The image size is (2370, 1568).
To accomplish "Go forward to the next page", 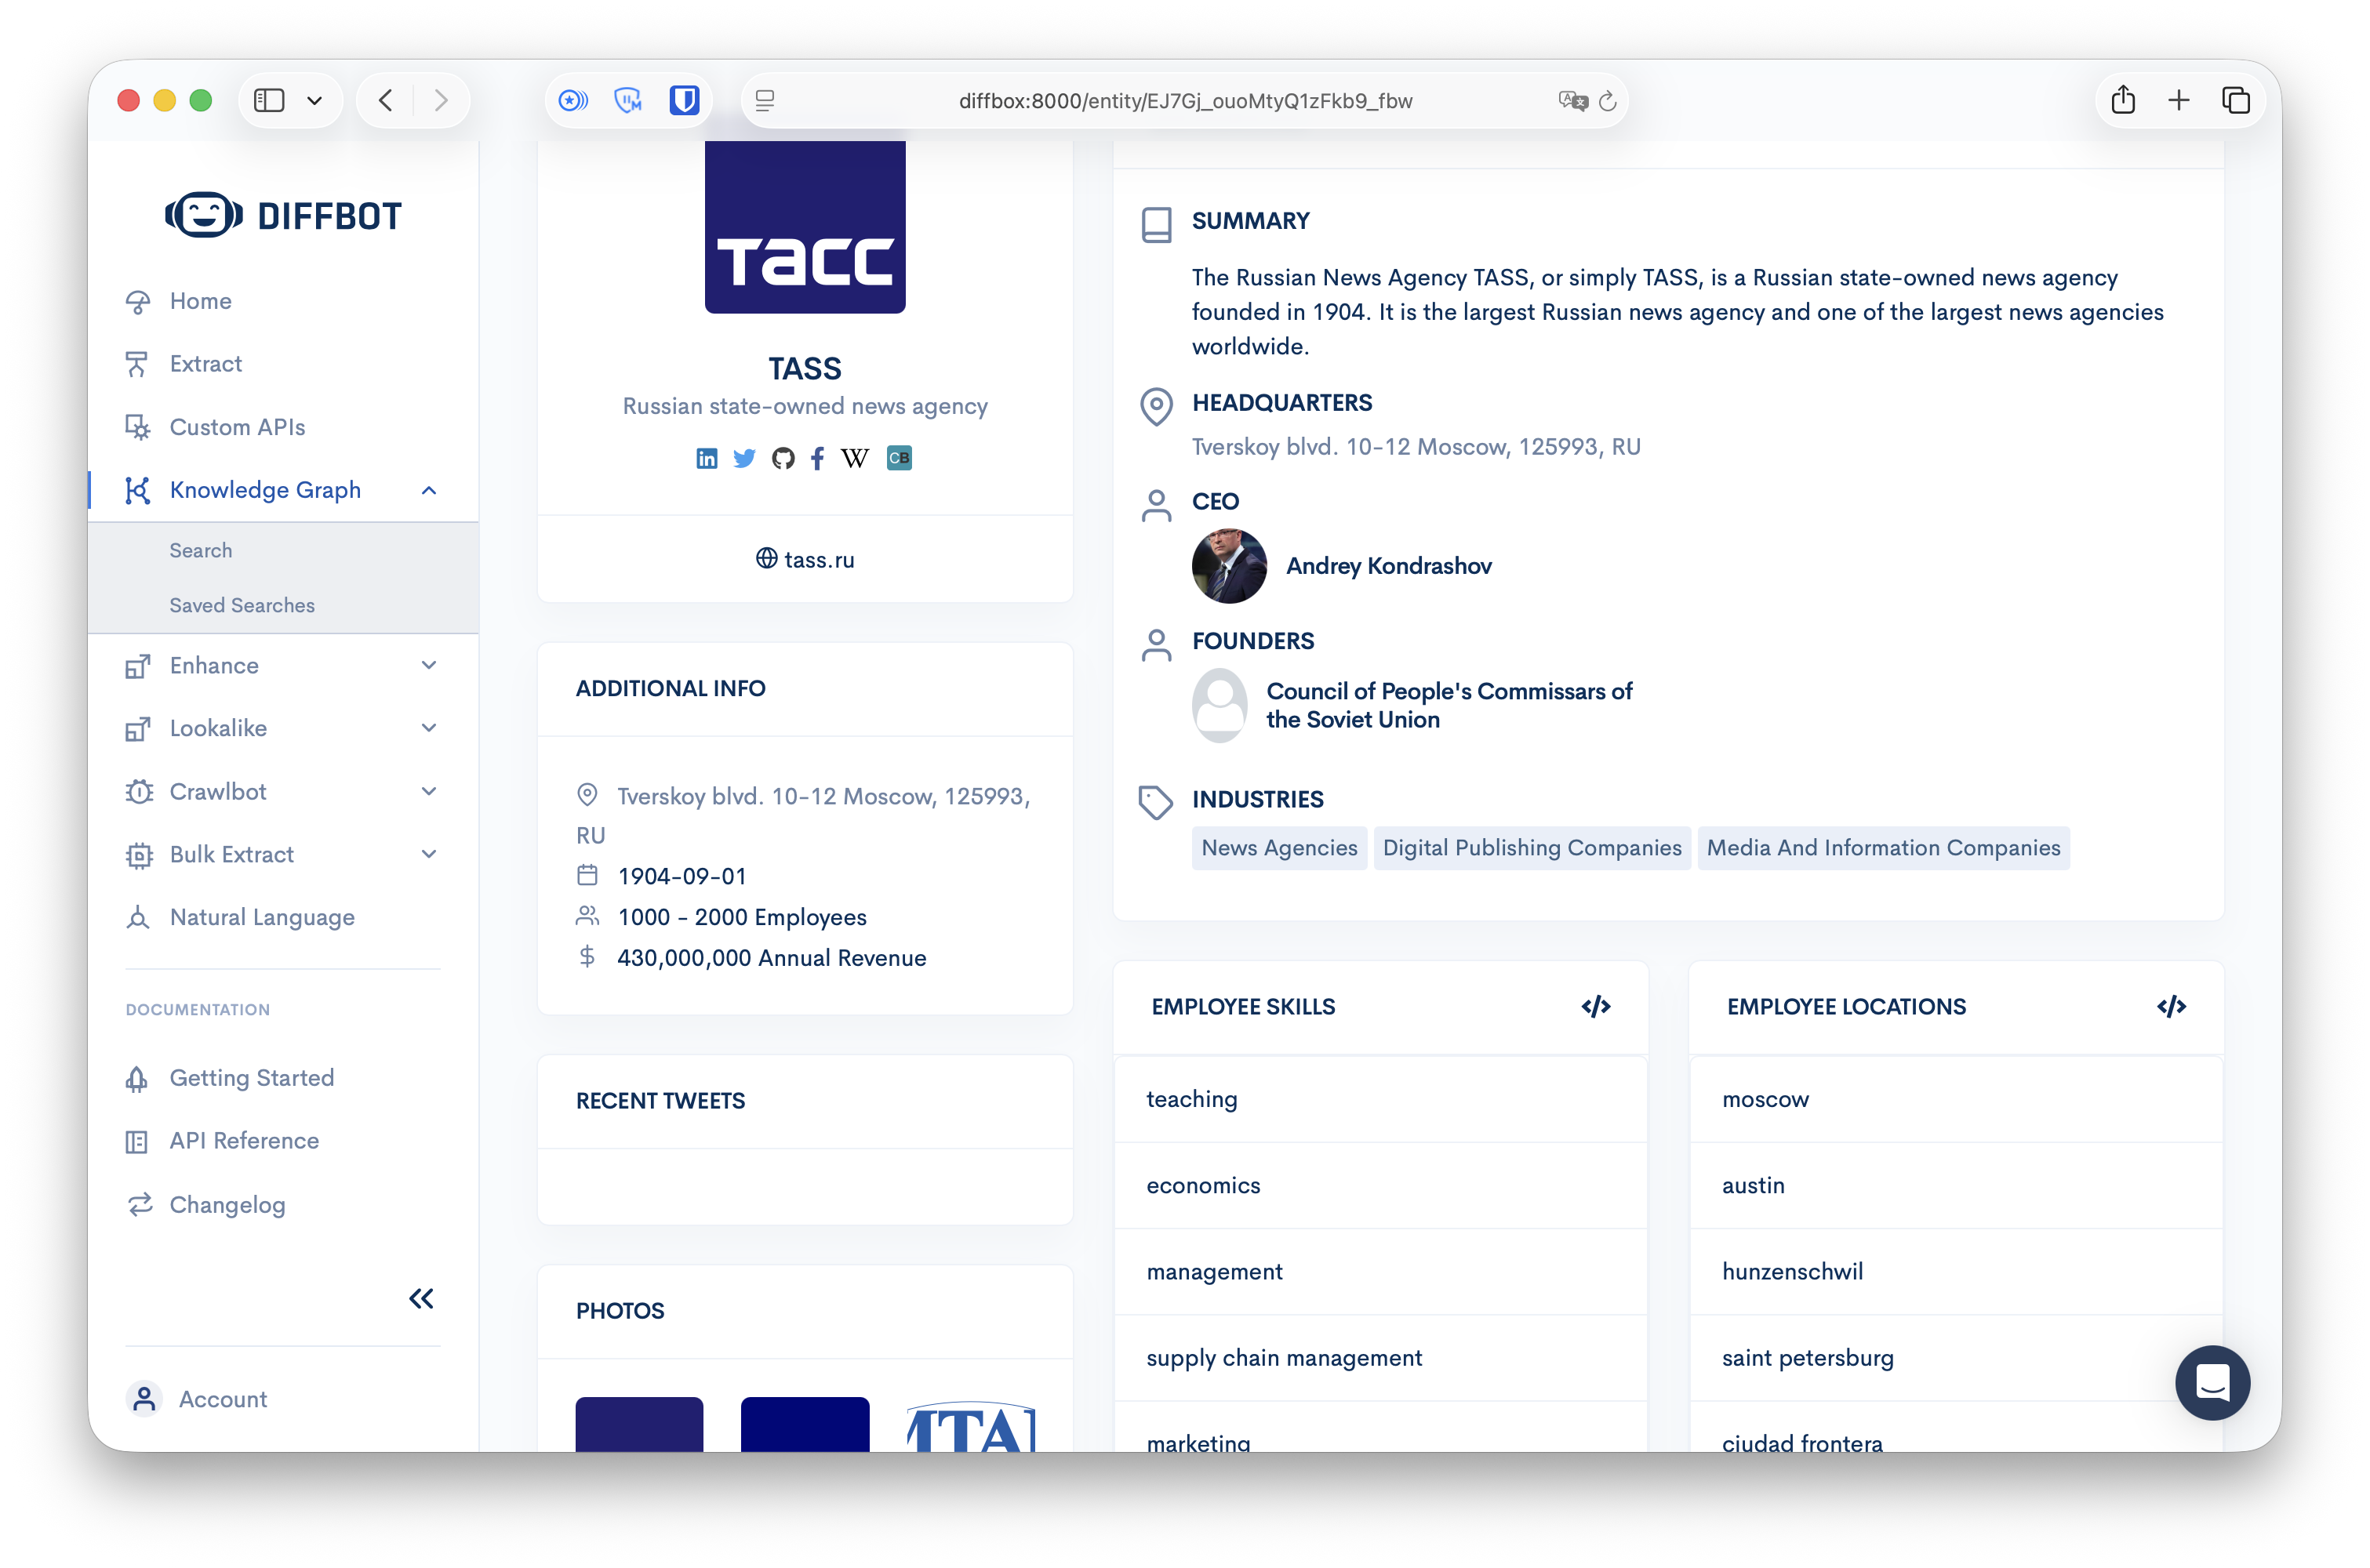I will click(x=441, y=100).
